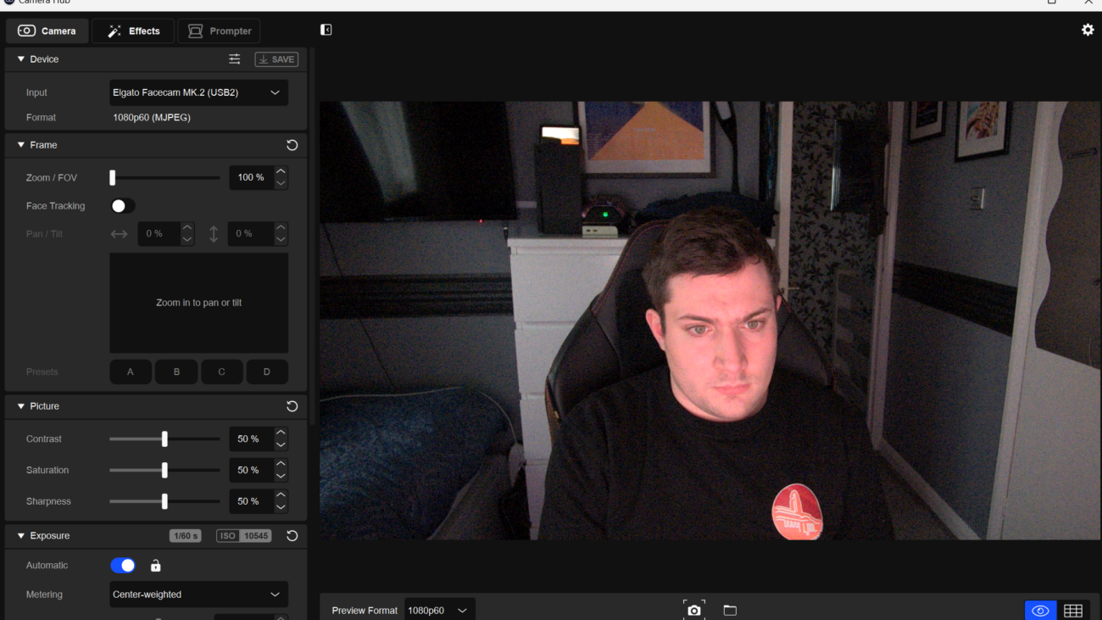Reset Frame settings icon
The height and width of the screenshot is (620, 1102).
[292, 145]
